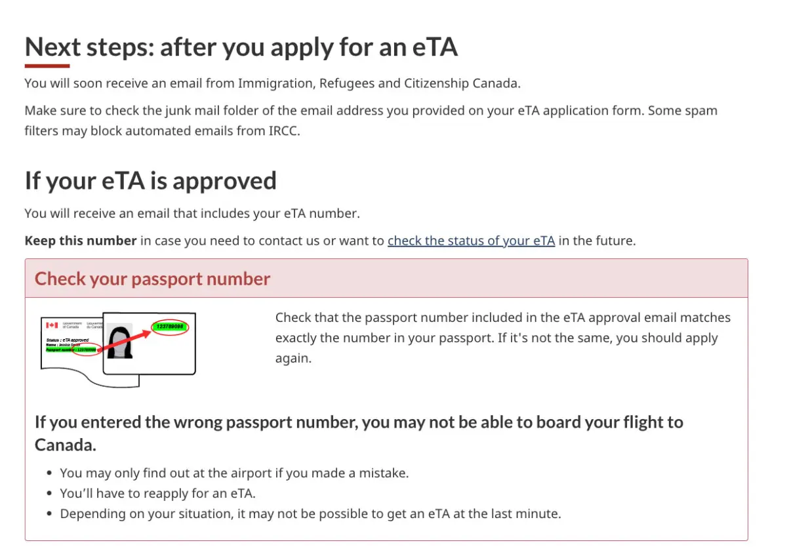Screen dimensions: 787x560
Task: Click the passport photo silhouette
Action: [120, 342]
